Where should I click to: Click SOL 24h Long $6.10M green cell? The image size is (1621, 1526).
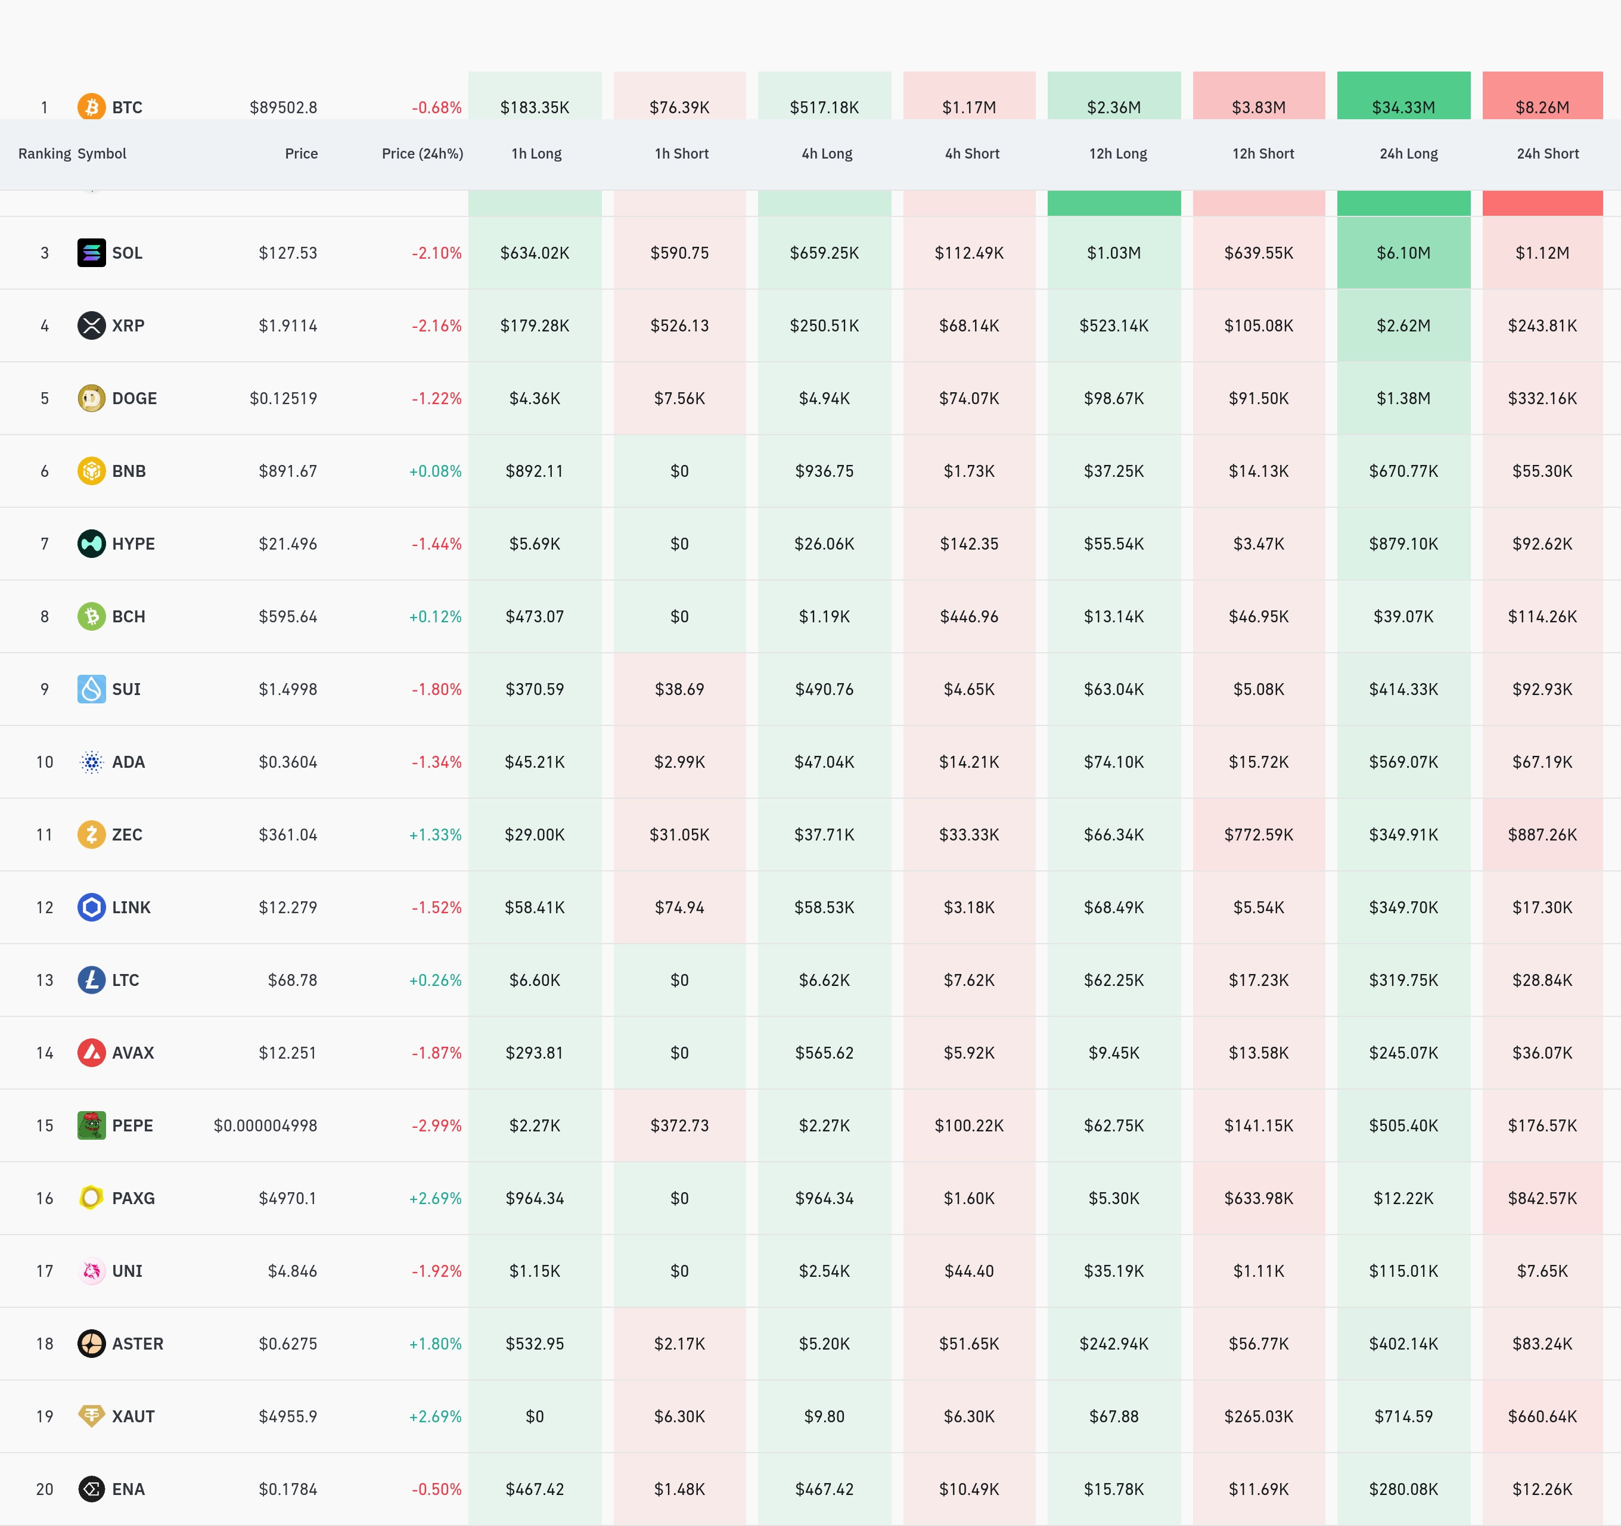tap(1402, 253)
